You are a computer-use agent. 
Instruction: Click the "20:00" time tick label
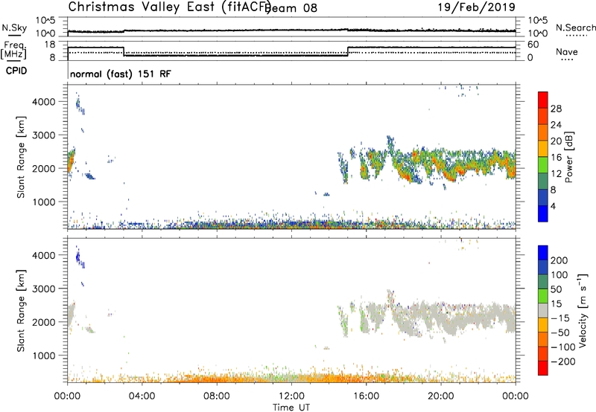pyautogui.click(x=441, y=396)
